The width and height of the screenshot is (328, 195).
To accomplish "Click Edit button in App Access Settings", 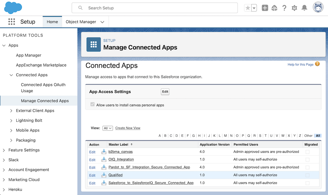I will pos(165,92).
